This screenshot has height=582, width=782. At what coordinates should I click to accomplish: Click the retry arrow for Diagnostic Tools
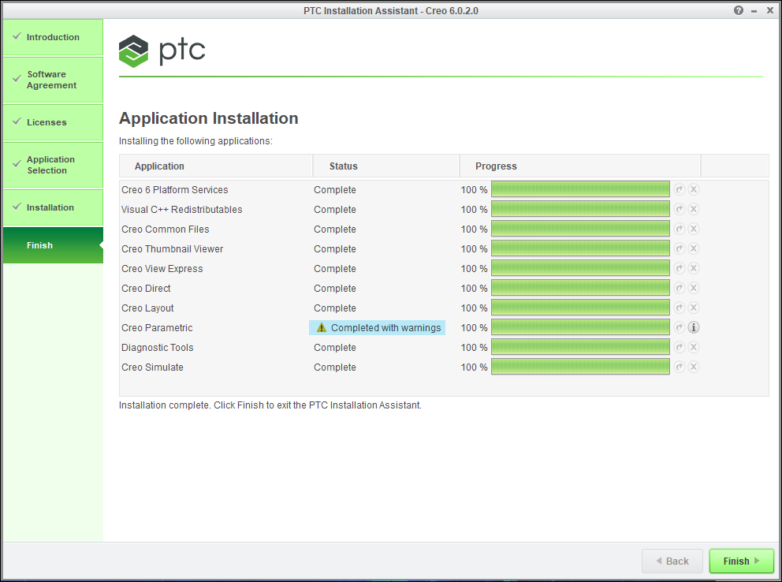click(679, 347)
